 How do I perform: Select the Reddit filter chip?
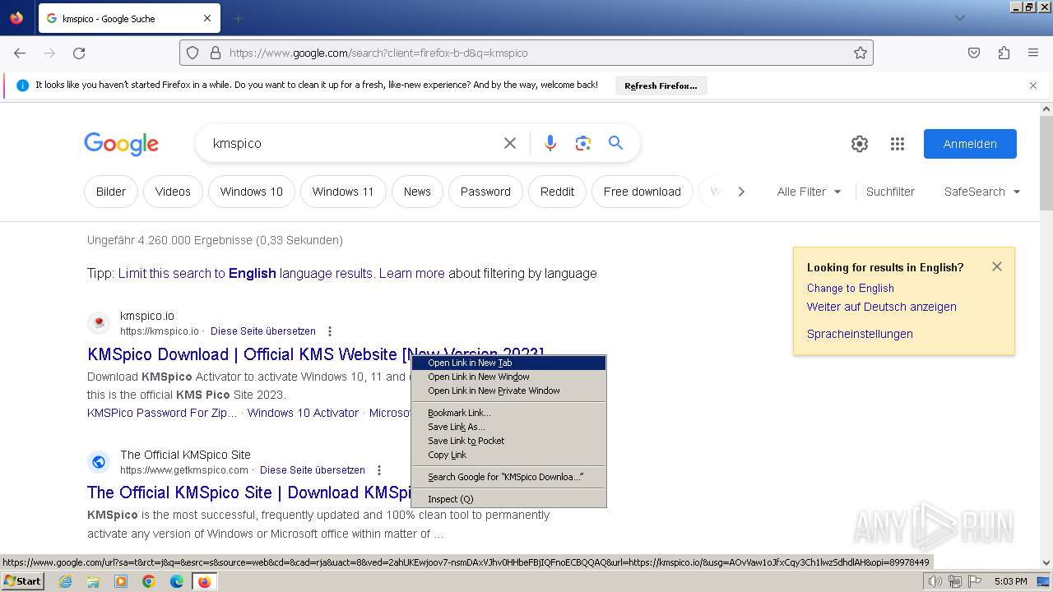point(557,192)
